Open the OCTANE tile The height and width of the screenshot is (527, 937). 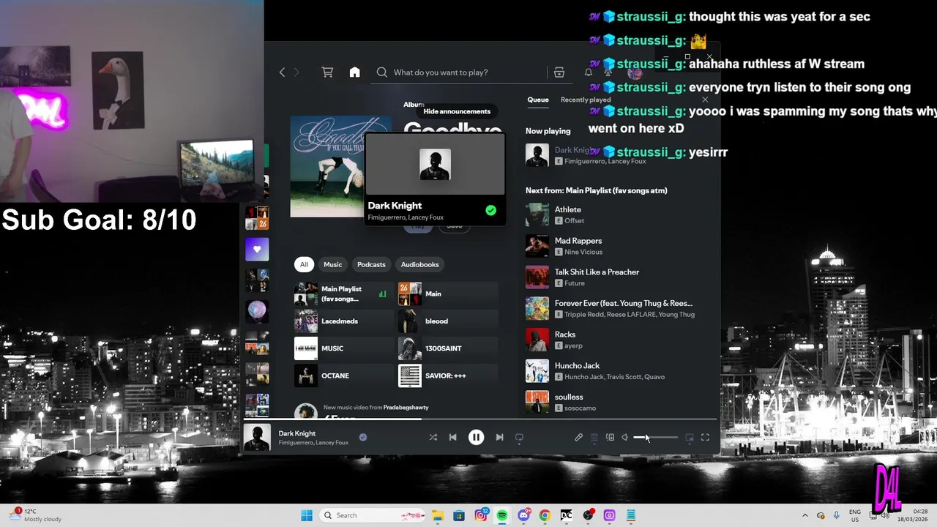point(343,375)
